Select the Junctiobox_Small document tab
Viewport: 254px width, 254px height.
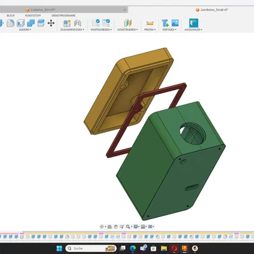click(x=212, y=10)
